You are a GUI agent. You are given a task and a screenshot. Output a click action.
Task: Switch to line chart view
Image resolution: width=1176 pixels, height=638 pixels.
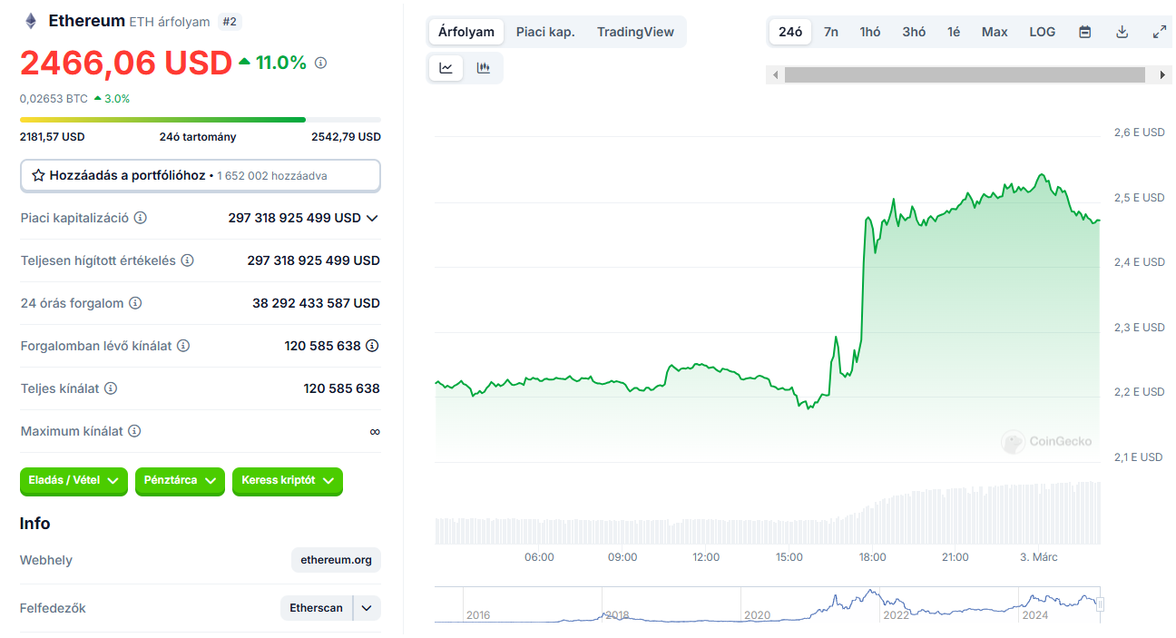(x=446, y=68)
